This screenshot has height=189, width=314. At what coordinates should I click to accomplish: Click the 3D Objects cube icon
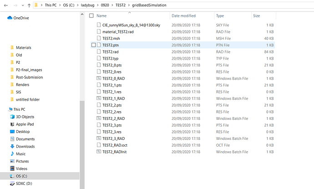point(12,117)
